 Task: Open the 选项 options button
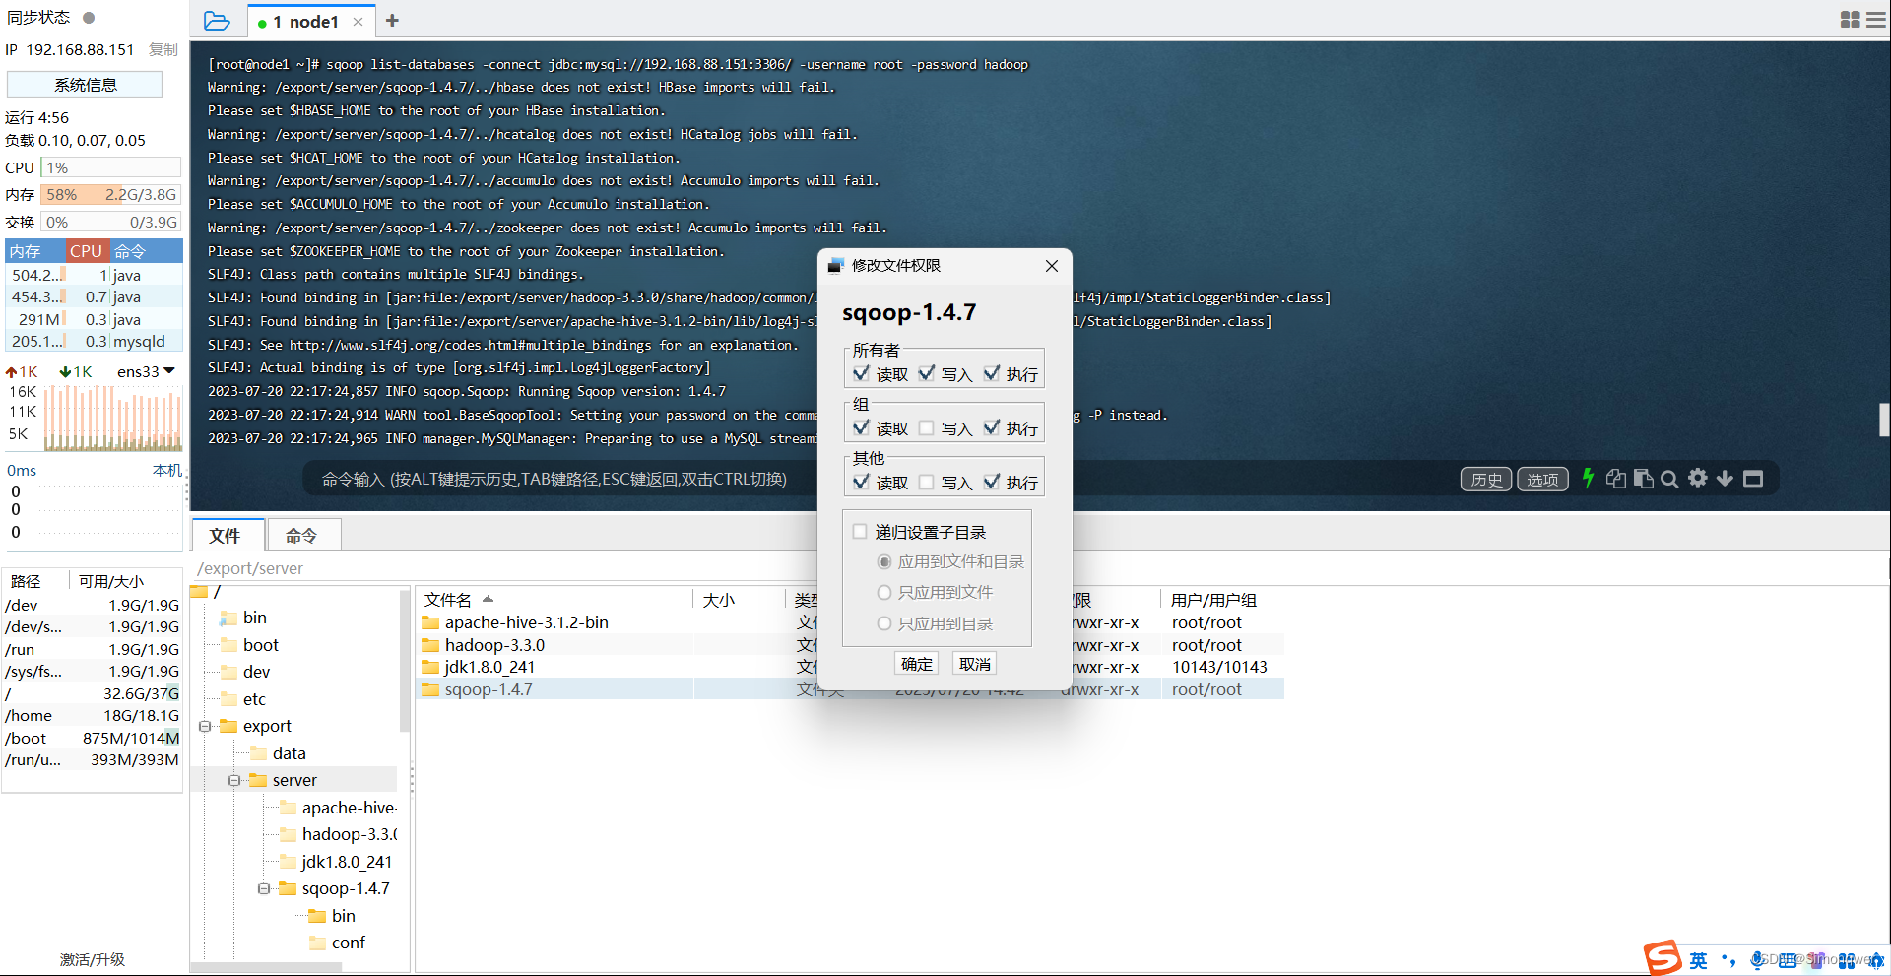tap(1542, 479)
